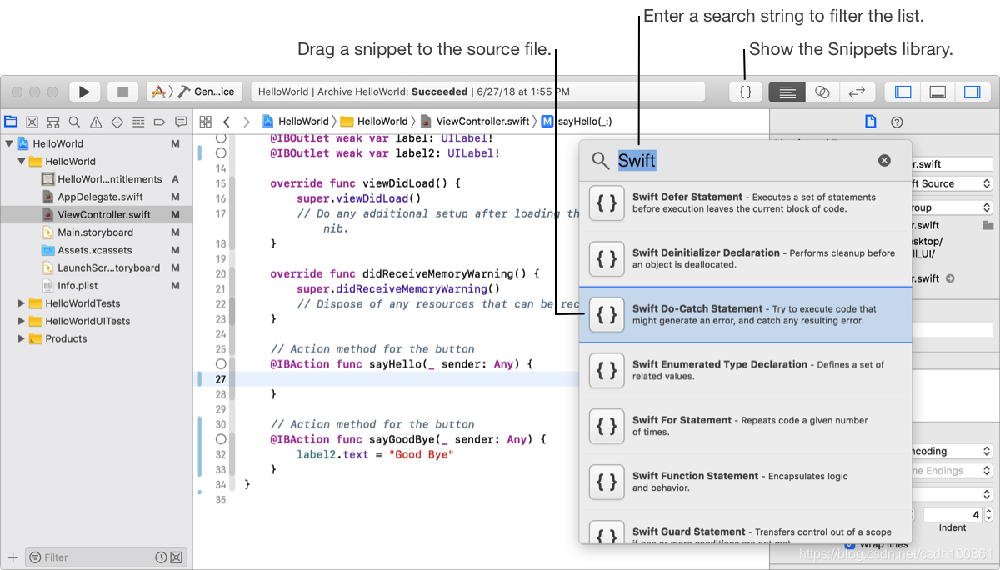Switch to the Version editor
This screenshot has height=570, width=1000.
point(856,92)
